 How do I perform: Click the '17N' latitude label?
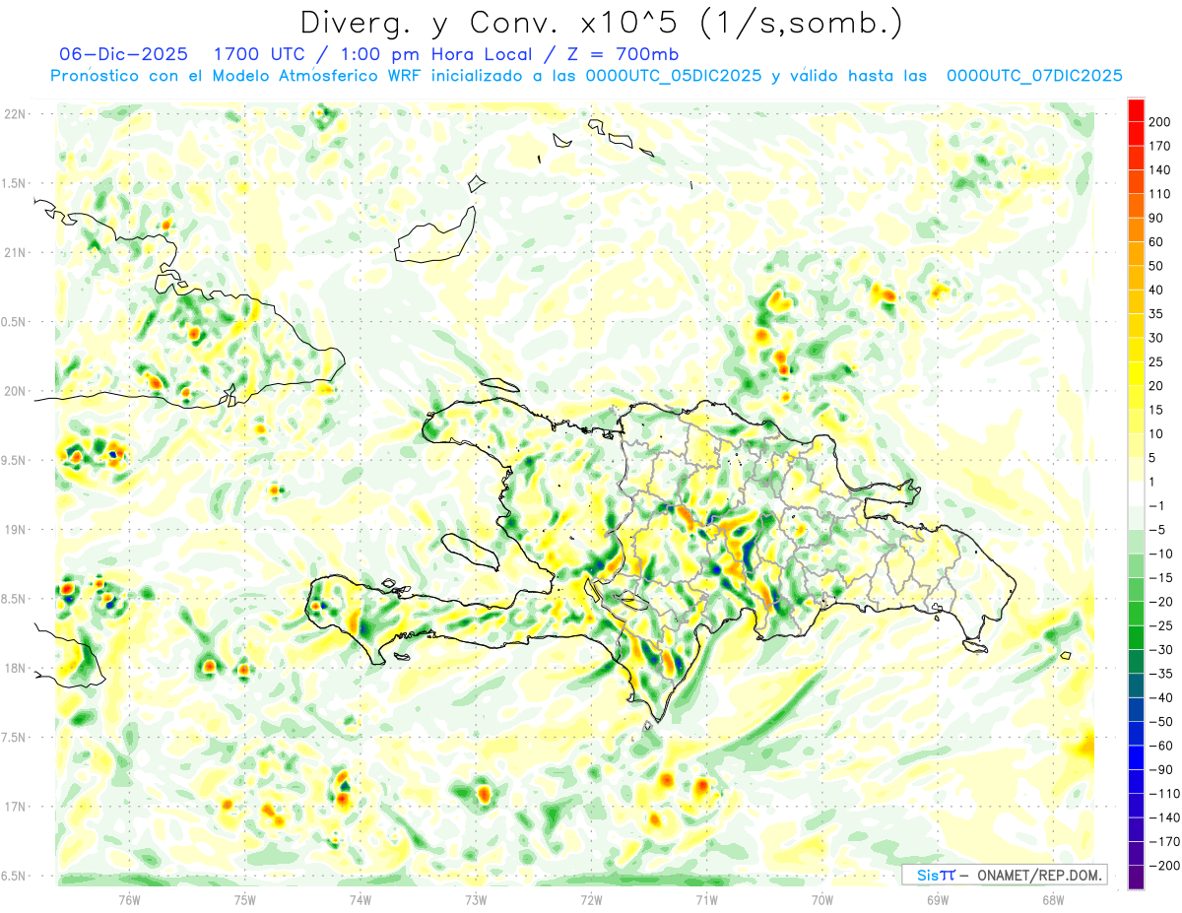(x=16, y=807)
